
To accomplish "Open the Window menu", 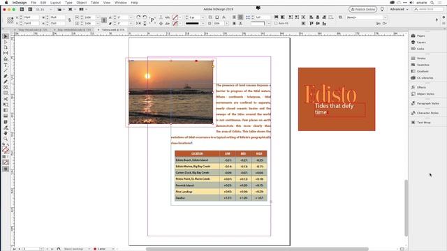I will [x=121, y=3].
